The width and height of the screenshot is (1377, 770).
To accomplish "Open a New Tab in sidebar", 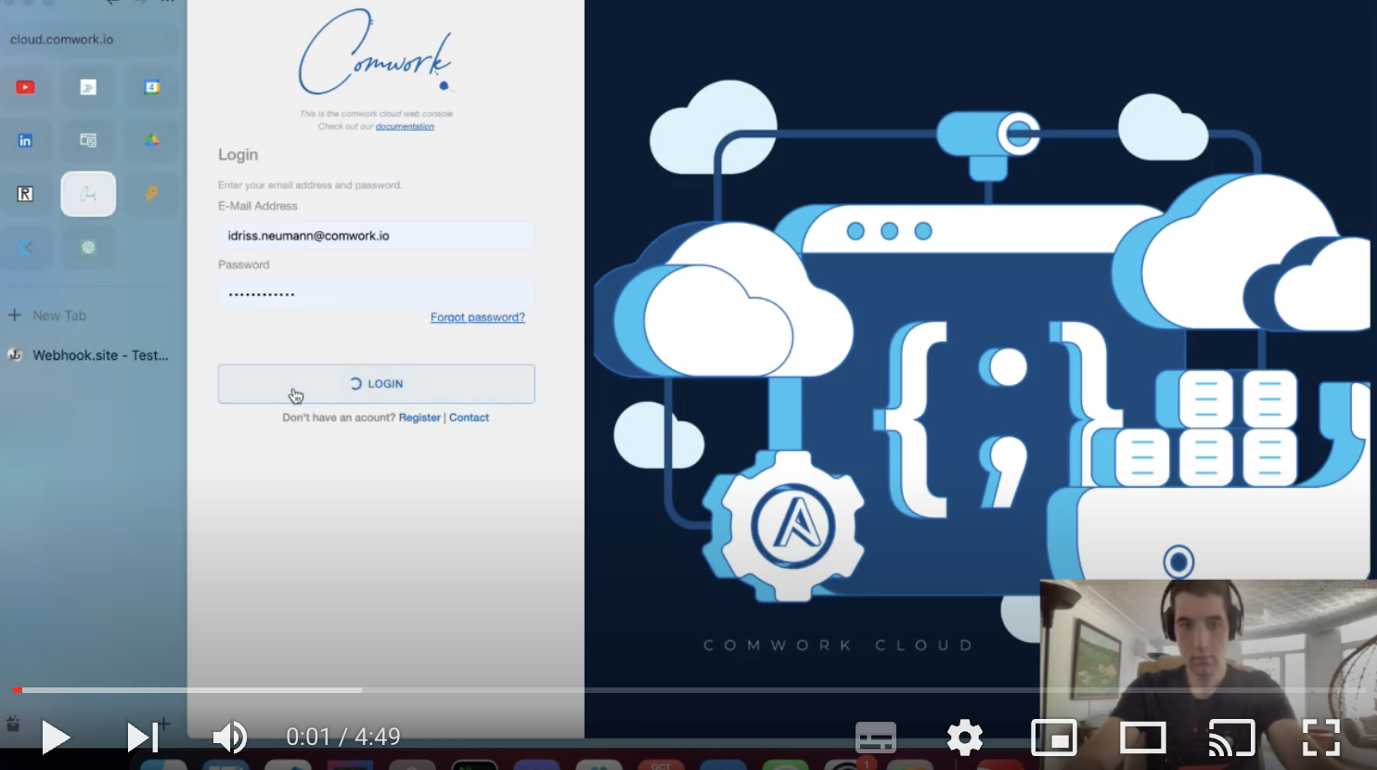I will [48, 315].
